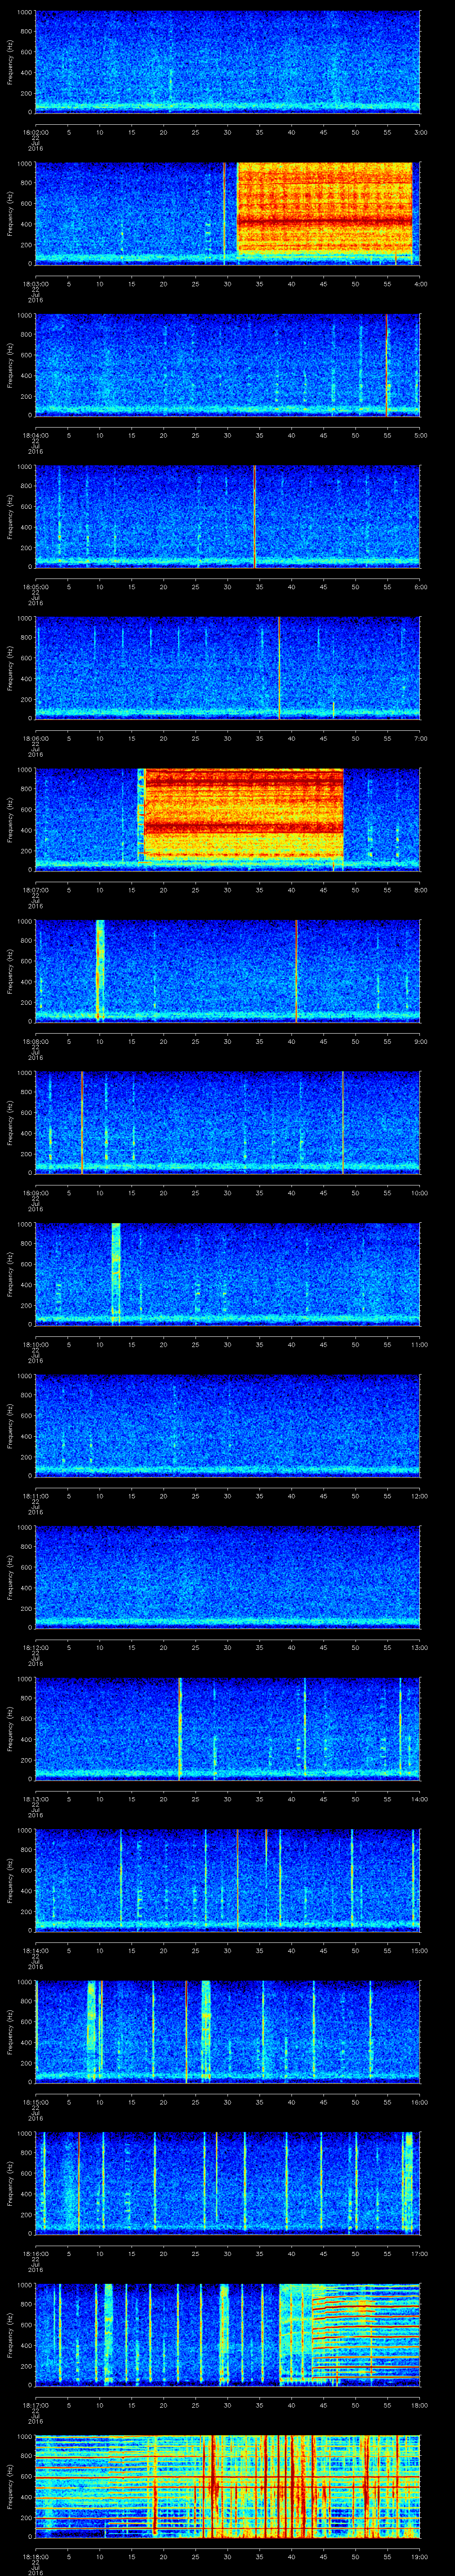Viewport: 455px width, 2576px height.
Task: Click the 3:00 end time label
Action: [x=420, y=132]
